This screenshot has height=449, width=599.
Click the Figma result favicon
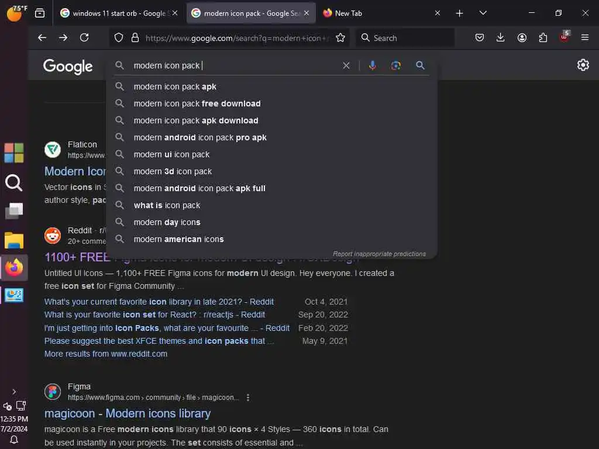click(53, 392)
